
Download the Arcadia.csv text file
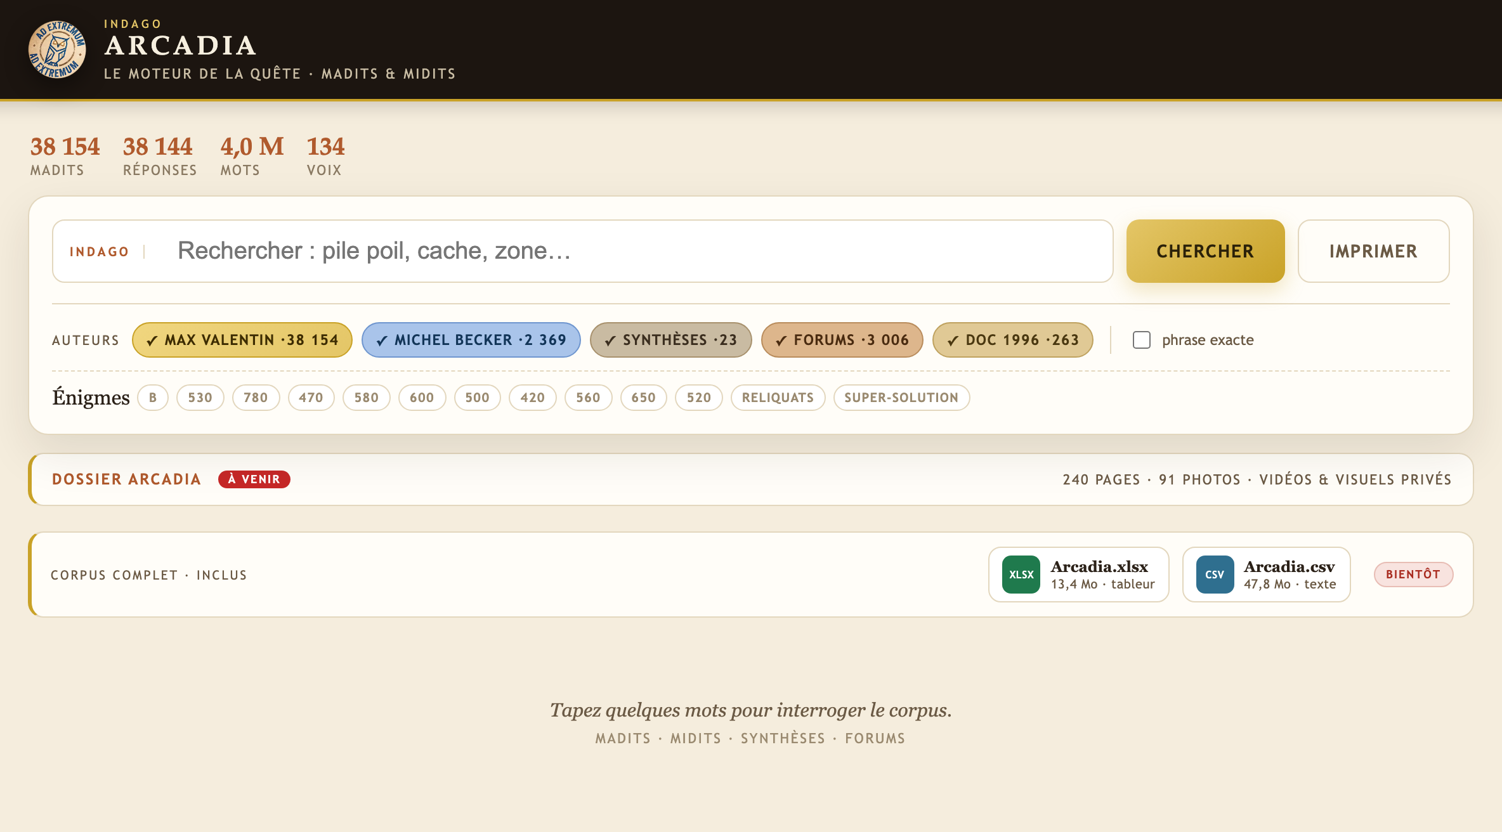[1267, 575]
